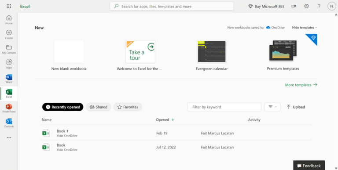This screenshot has height=170, width=338.
Task: Open the Evergreen calendar template
Action: (x=212, y=51)
